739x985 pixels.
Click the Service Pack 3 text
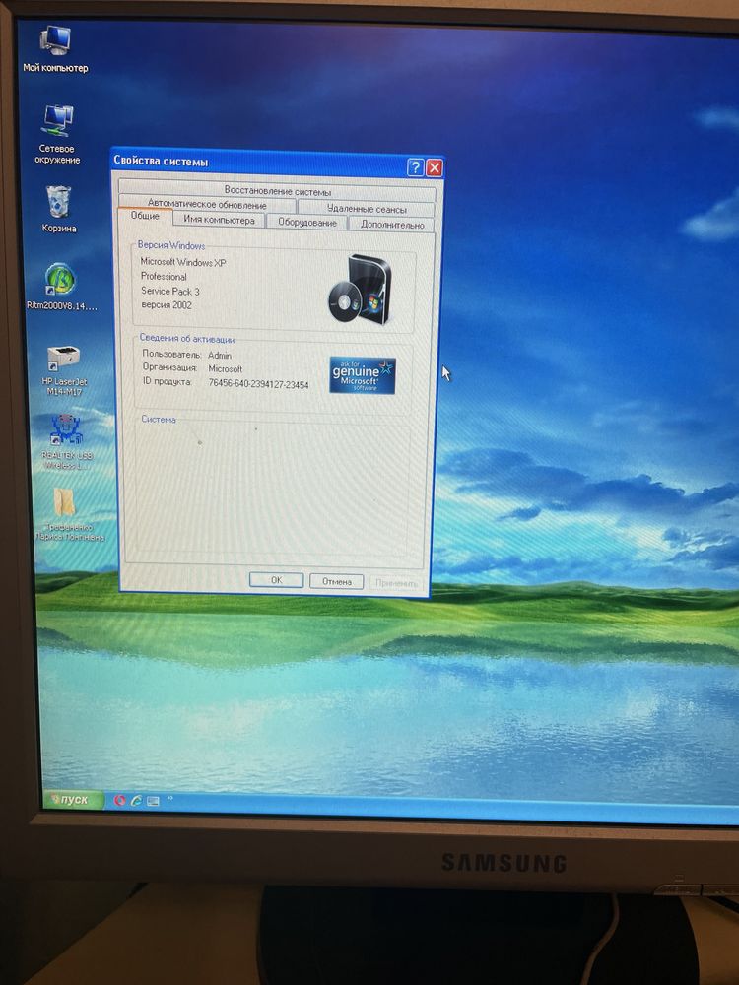coord(169,291)
